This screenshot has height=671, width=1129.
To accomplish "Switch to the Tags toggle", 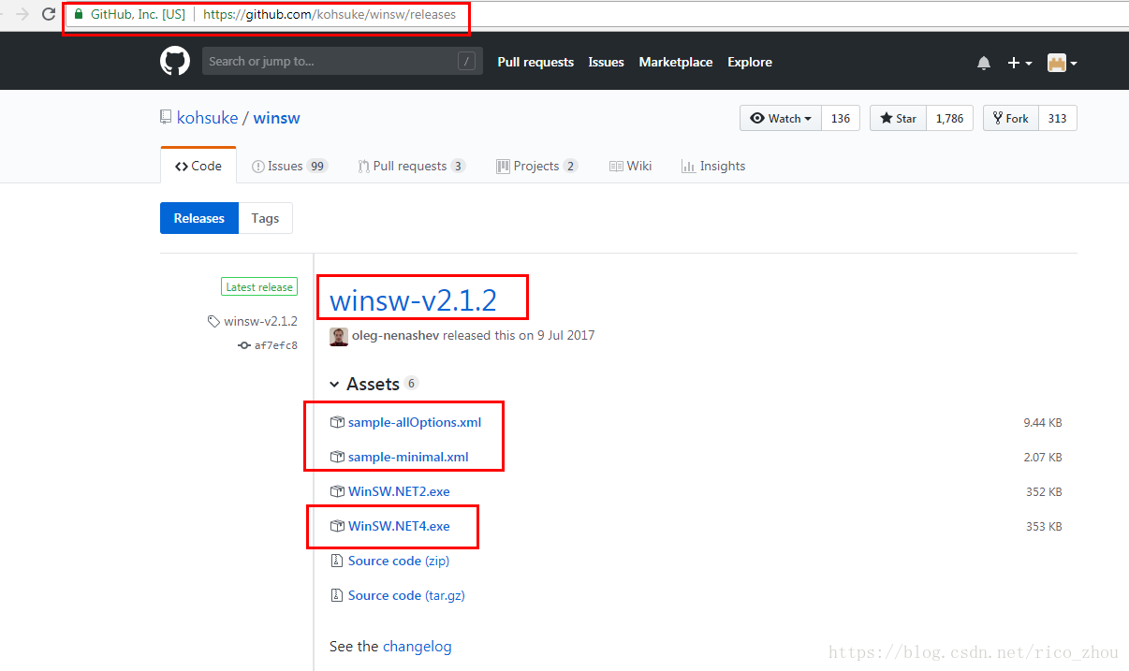I will 265,217.
